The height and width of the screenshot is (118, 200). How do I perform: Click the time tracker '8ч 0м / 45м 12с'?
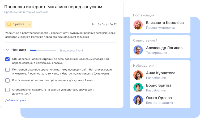(x=108, y=24)
